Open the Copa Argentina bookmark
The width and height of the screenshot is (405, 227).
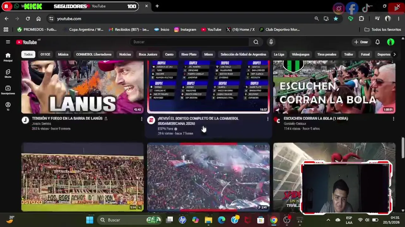pyautogui.click(x=83, y=29)
